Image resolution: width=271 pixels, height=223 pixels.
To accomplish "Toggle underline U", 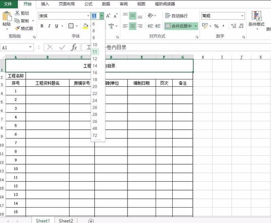I will pyautogui.click(x=56, y=26).
